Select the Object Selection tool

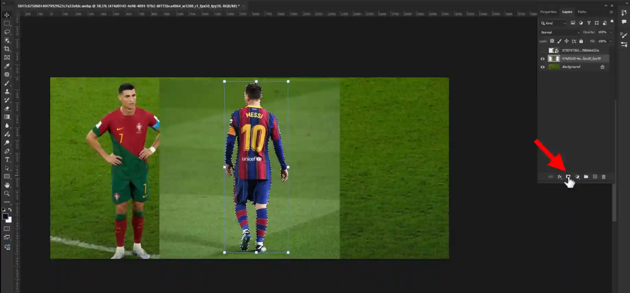pyautogui.click(x=7, y=40)
